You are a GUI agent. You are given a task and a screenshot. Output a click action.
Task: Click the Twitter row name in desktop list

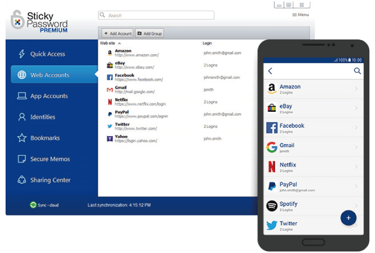[122, 124]
